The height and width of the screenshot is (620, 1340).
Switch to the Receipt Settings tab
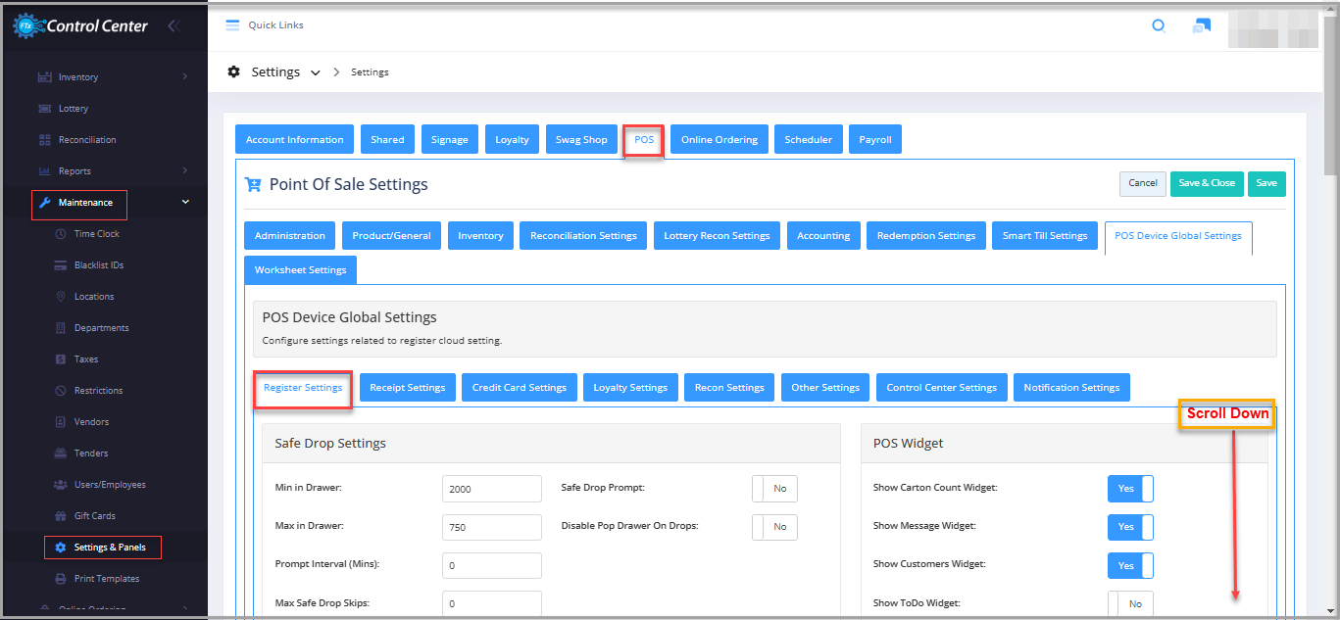pos(407,388)
